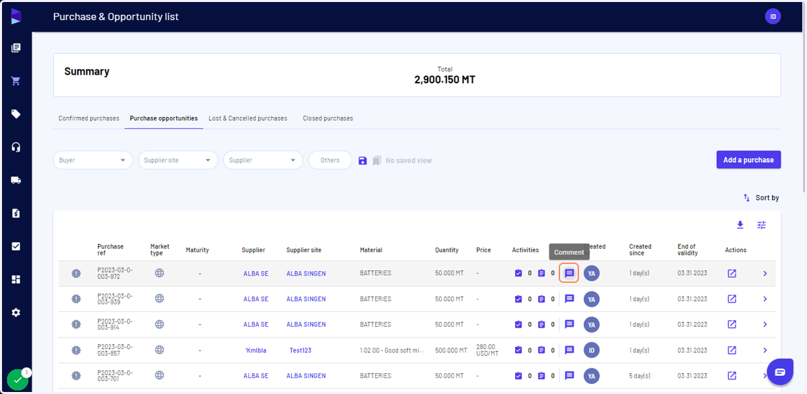Open the price tag sidebar icon
This screenshot has height=394, width=807.
coord(16,114)
